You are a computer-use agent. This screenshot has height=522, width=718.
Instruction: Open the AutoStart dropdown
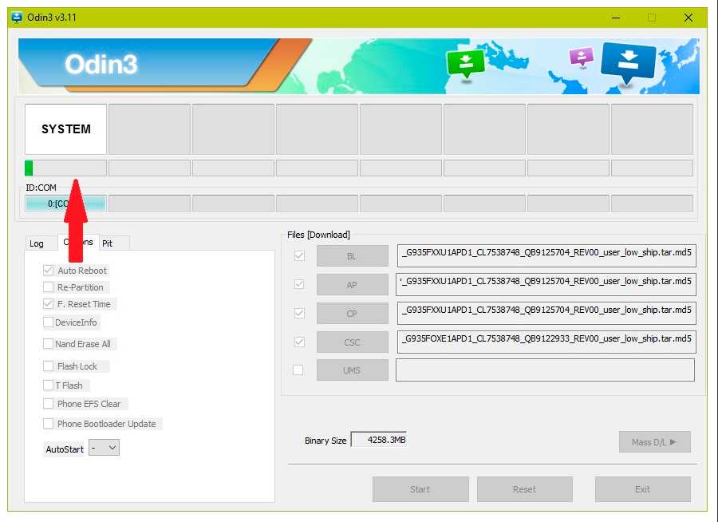pyautogui.click(x=105, y=448)
